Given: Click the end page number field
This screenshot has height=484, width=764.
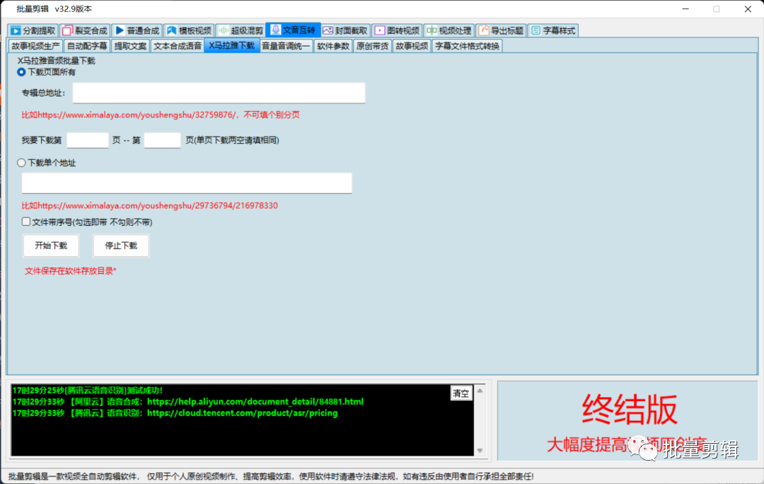Looking at the screenshot, I should [x=162, y=140].
